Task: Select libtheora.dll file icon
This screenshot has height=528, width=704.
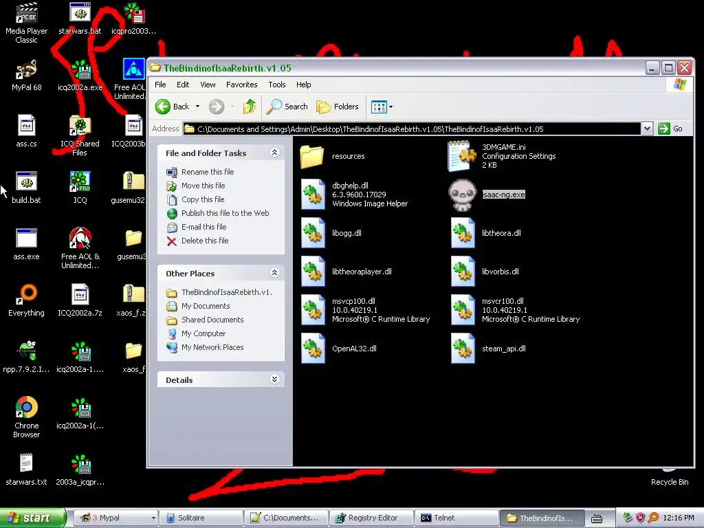Action: (x=463, y=233)
